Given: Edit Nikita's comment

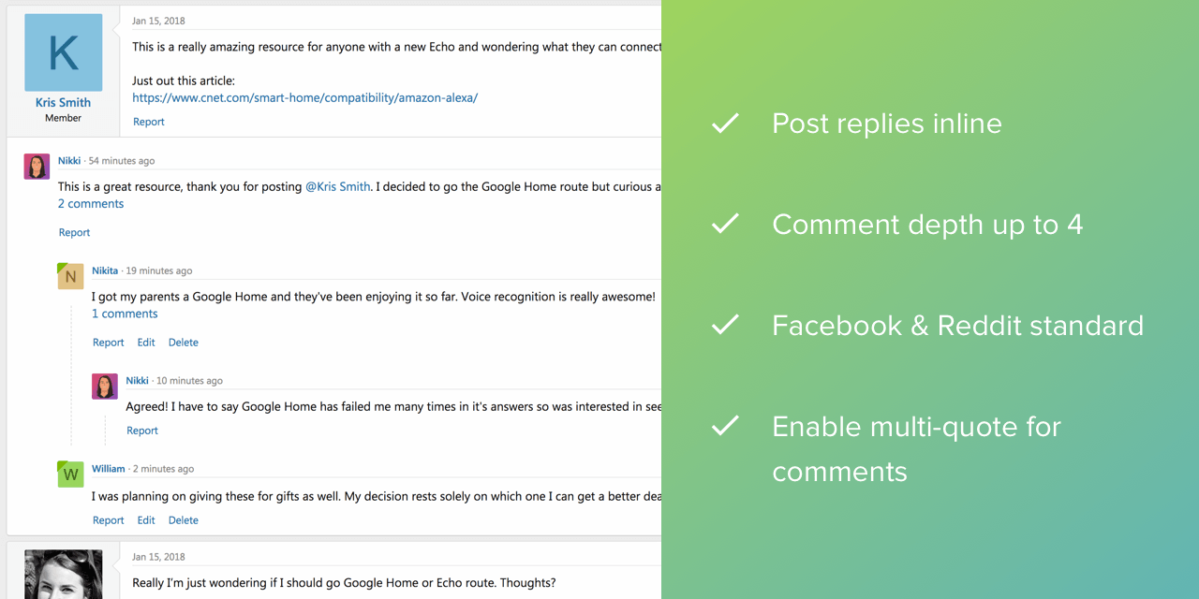Looking at the screenshot, I should [x=146, y=343].
